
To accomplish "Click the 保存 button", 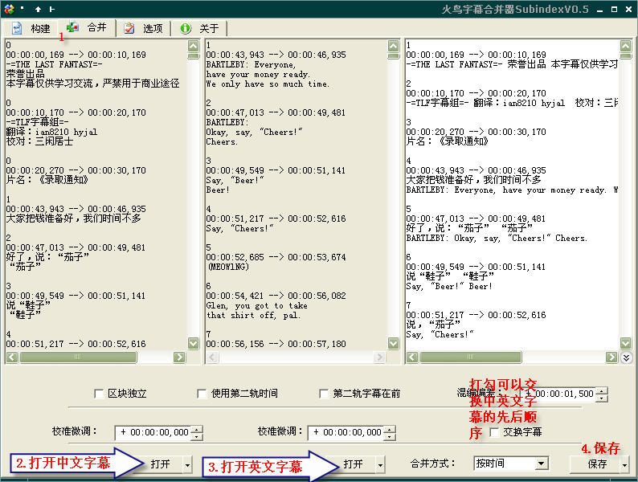I will (x=596, y=464).
